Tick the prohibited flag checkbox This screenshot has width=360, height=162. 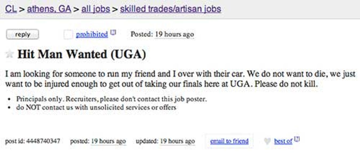68,35
